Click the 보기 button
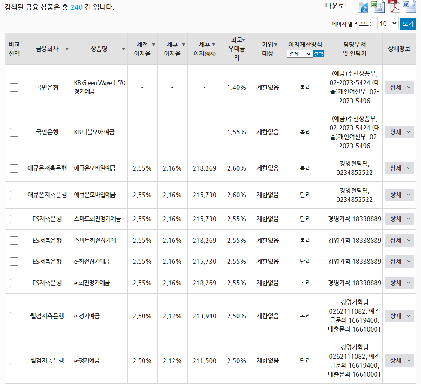Viewport: 421px width, 384px height. point(408,24)
